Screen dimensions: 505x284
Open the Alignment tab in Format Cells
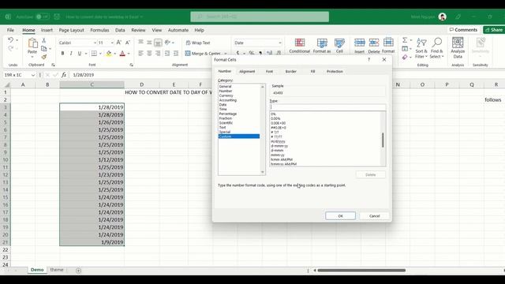(247, 72)
